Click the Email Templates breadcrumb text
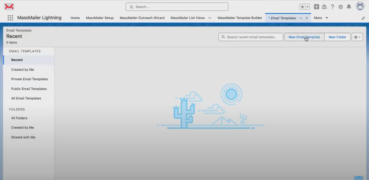369x180 pixels. (x=19, y=30)
